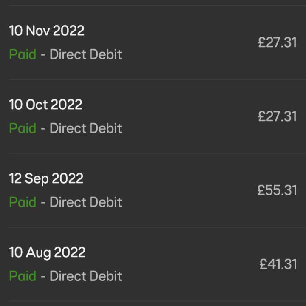Viewport: 306px width, 306px height.
Task: Select the Paid status under 12 Sep 2022
Action: point(23,202)
